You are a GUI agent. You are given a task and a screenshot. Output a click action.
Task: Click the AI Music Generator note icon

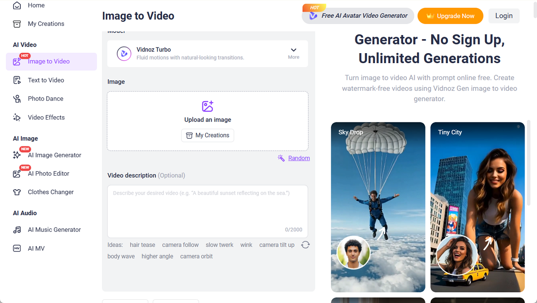[17, 230]
